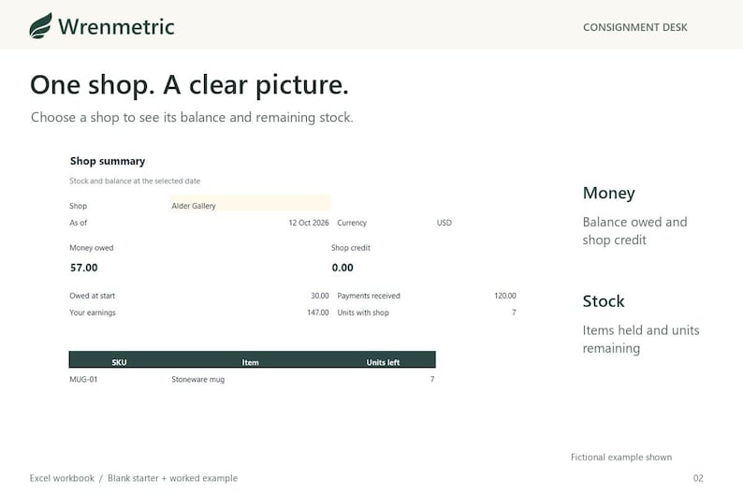The height and width of the screenshot is (495, 743).
Task: Click the Item column header
Action: click(x=250, y=362)
